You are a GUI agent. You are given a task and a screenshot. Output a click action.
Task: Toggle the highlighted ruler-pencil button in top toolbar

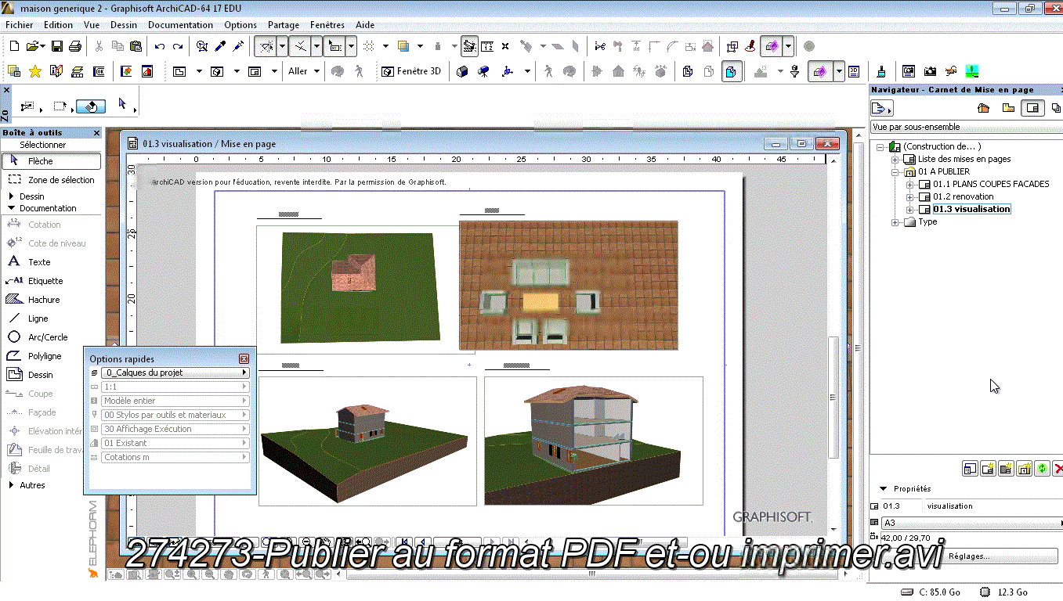[469, 46]
